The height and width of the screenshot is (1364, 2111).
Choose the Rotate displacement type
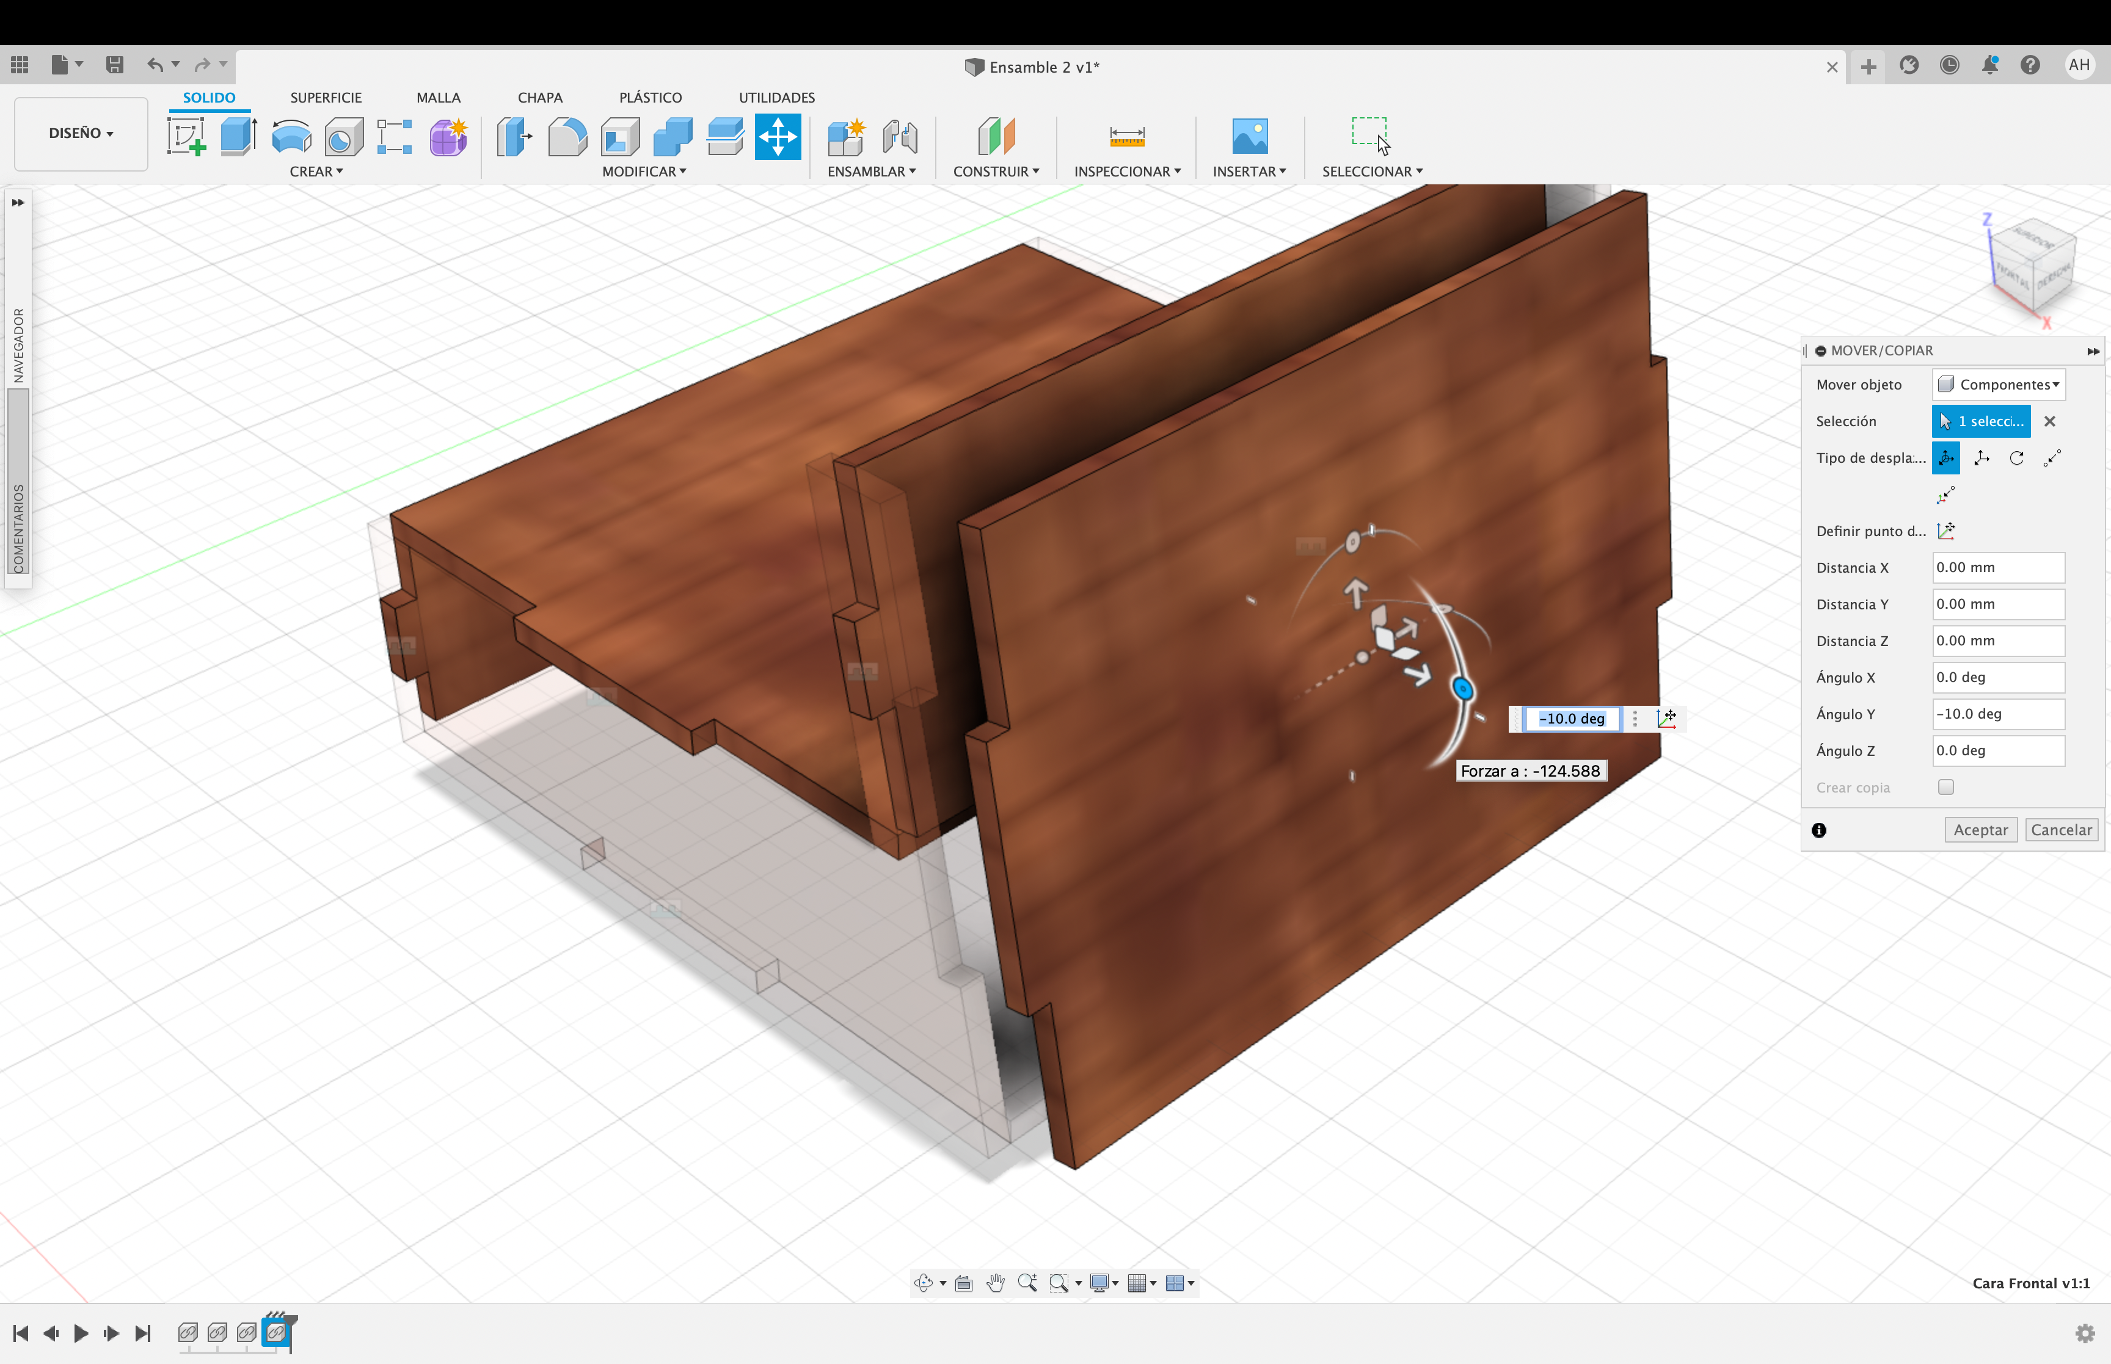(x=2016, y=458)
